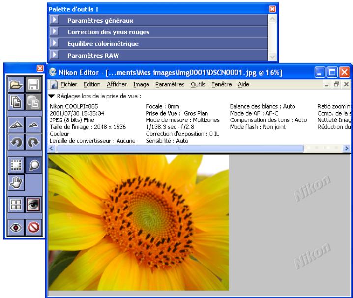Open the Outils menu
The height and width of the screenshot is (298, 353).
198,84
